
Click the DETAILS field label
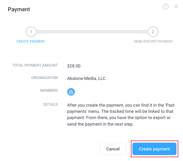pos(51,104)
